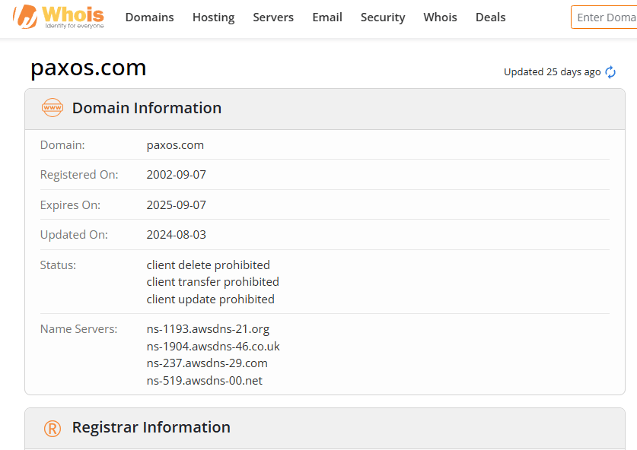Open the Hosting menu
This screenshot has width=637, height=450.
pos(213,17)
